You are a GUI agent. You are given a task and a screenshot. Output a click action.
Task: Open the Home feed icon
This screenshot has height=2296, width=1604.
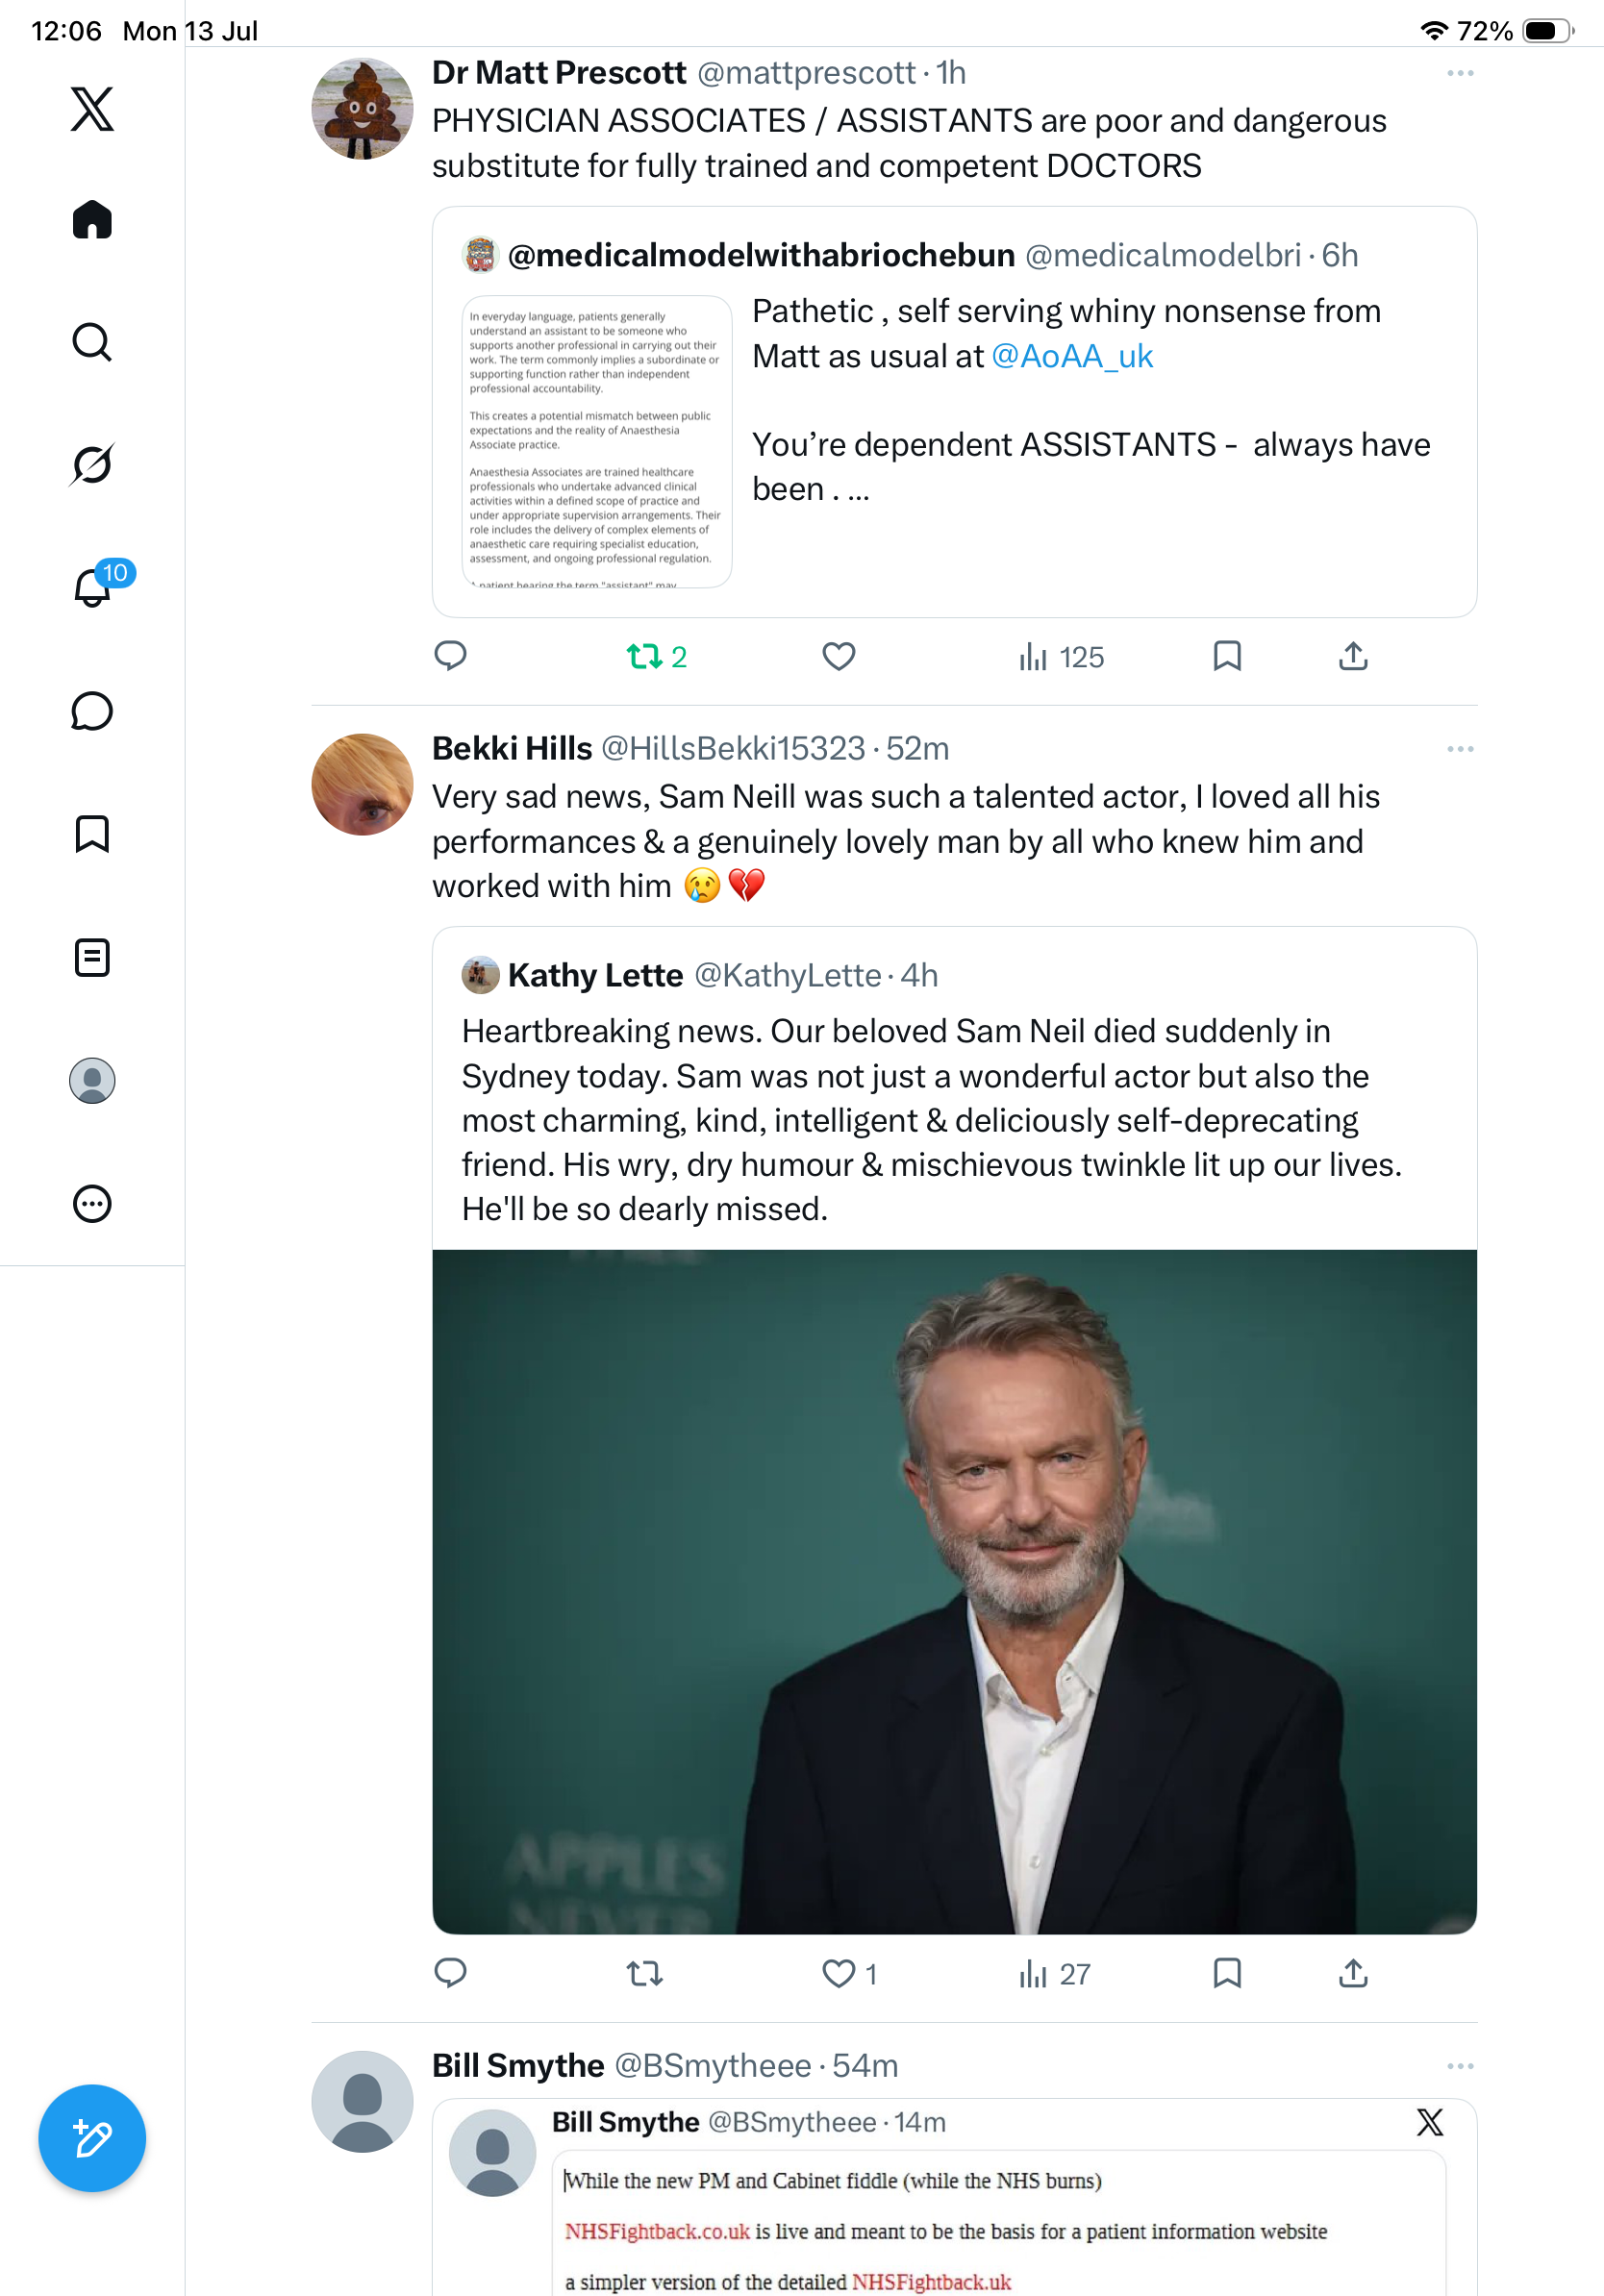[x=92, y=220]
